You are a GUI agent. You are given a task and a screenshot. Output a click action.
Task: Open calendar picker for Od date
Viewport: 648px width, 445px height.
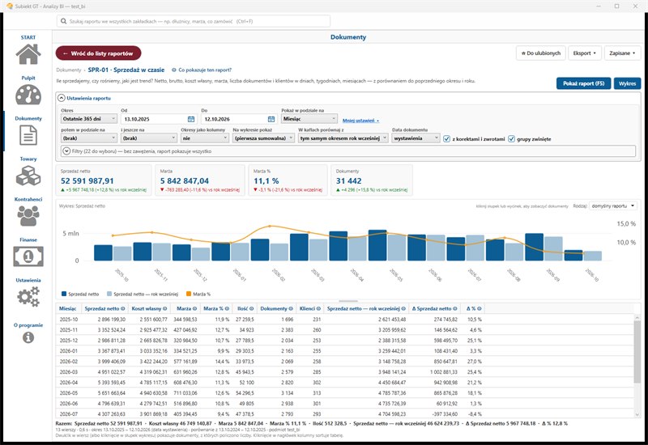(191, 119)
